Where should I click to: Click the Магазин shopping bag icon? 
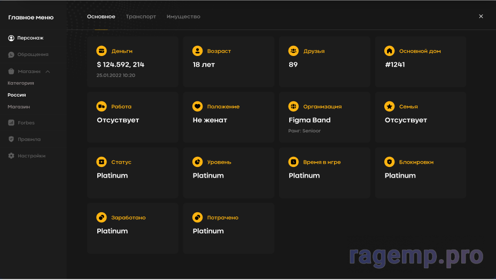click(x=11, y=71)
